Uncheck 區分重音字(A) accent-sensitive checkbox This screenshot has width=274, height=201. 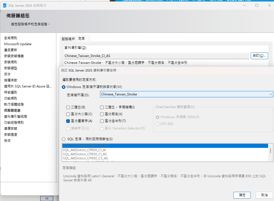68,121
